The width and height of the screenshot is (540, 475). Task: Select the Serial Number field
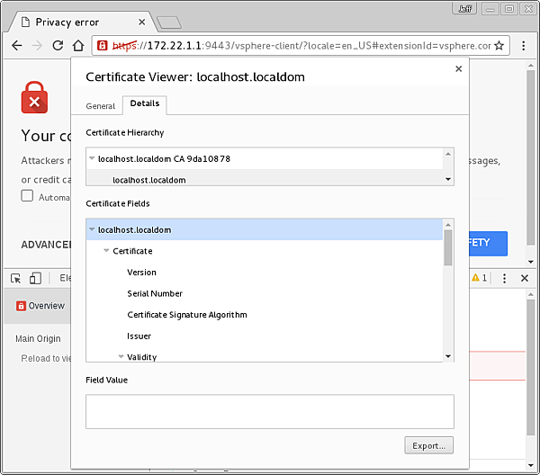(x=155, y=293)
